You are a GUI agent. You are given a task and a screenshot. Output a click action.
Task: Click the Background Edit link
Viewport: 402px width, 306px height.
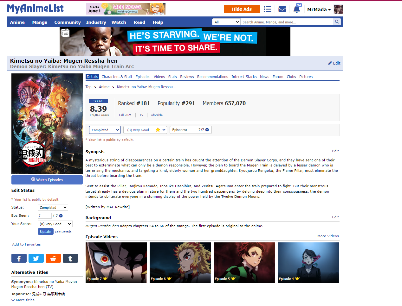pyautogui.click(x=335, y=217)
